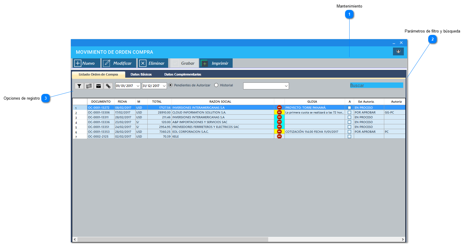Check column A box for OC-0001-13353
The width and height of the screenshot is (465, 245).
point(350,132)
